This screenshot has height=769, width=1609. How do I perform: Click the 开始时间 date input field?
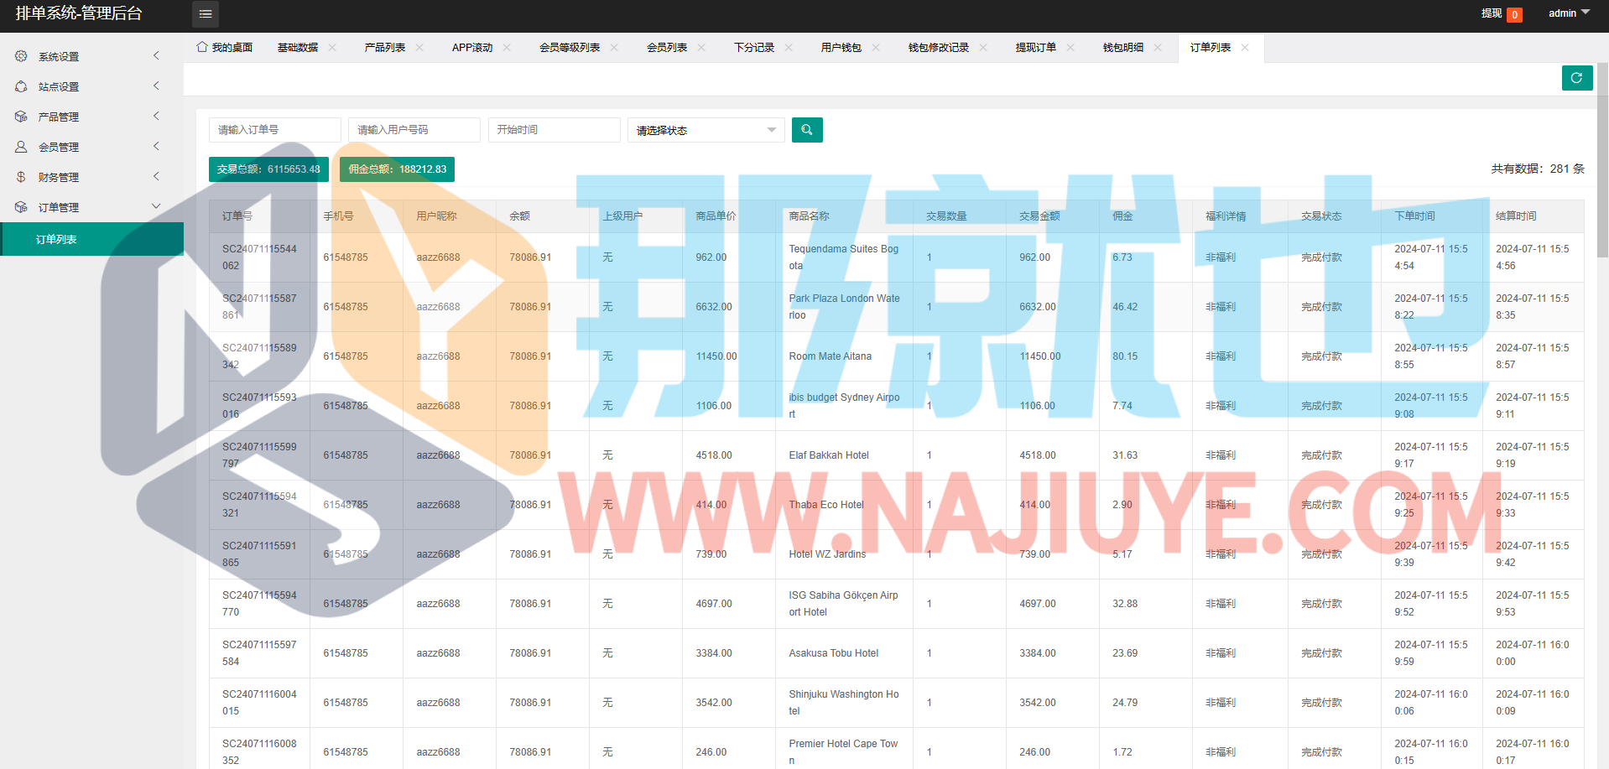554,130
